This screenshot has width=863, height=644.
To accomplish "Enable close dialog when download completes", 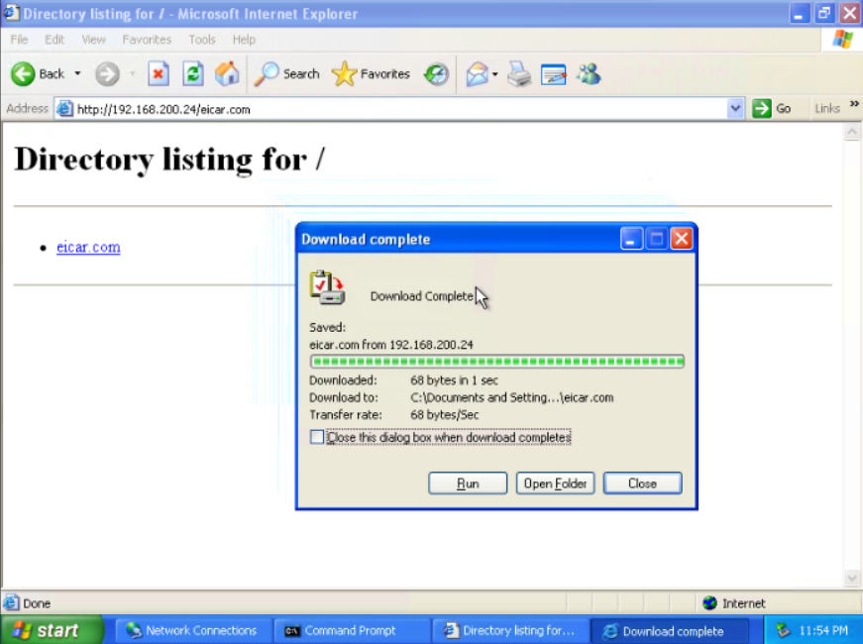I will (x=317, y=437).
